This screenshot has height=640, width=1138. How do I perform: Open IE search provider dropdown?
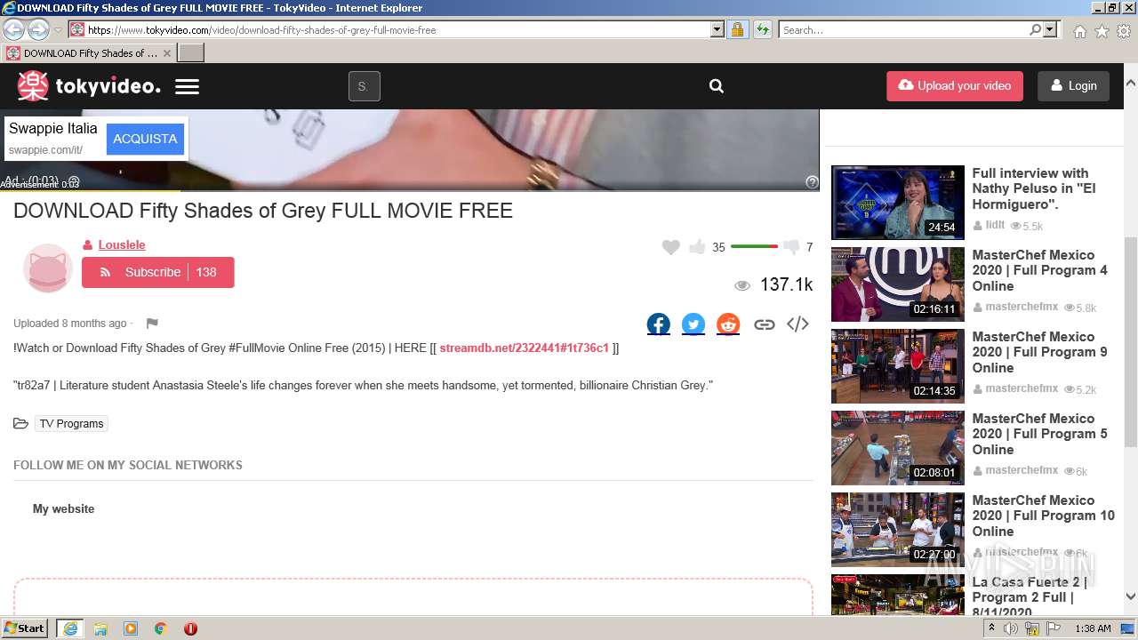tap(1050, 29)
